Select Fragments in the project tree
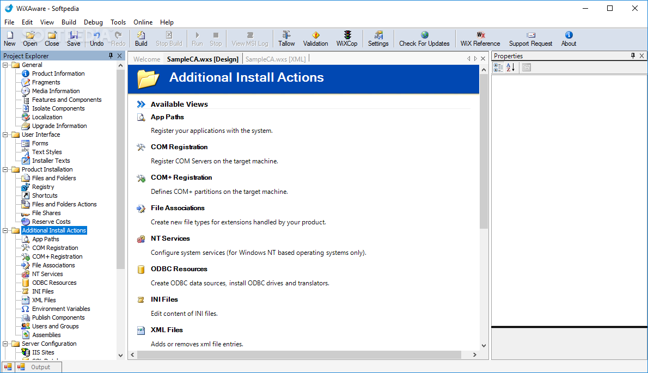The width and height of the screenshot is (648, 373). [46, 82]
